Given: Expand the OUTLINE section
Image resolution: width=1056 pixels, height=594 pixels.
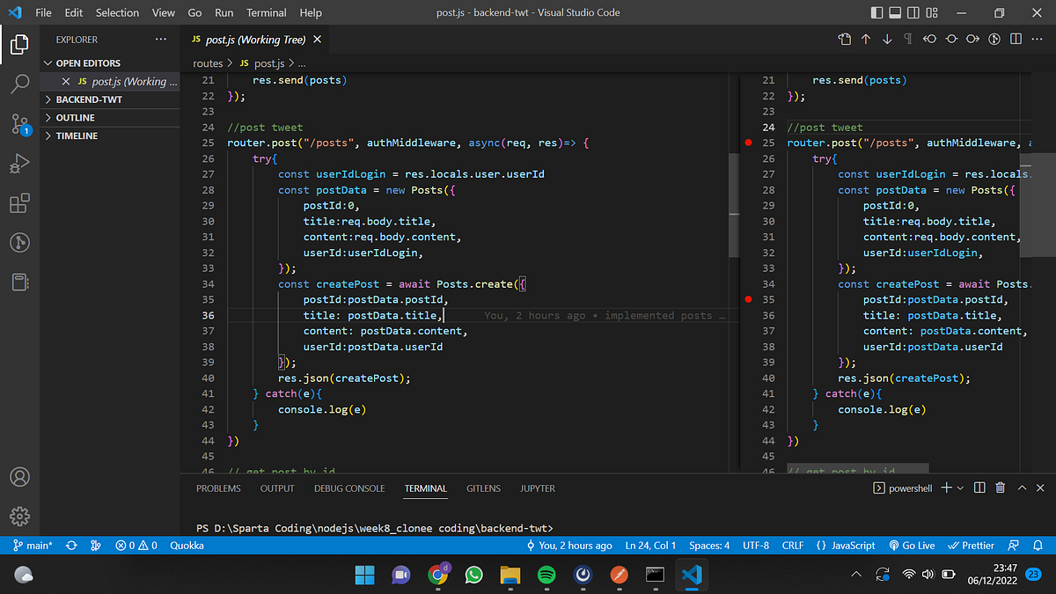Looking at the screenshot, I should click(75, 118).
